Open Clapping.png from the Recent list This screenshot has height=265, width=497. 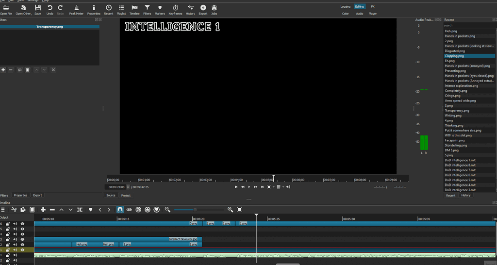pyautogui.click(x=454, y=56)
